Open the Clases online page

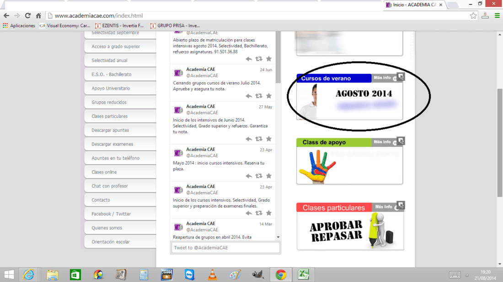[x=120, y=172]
